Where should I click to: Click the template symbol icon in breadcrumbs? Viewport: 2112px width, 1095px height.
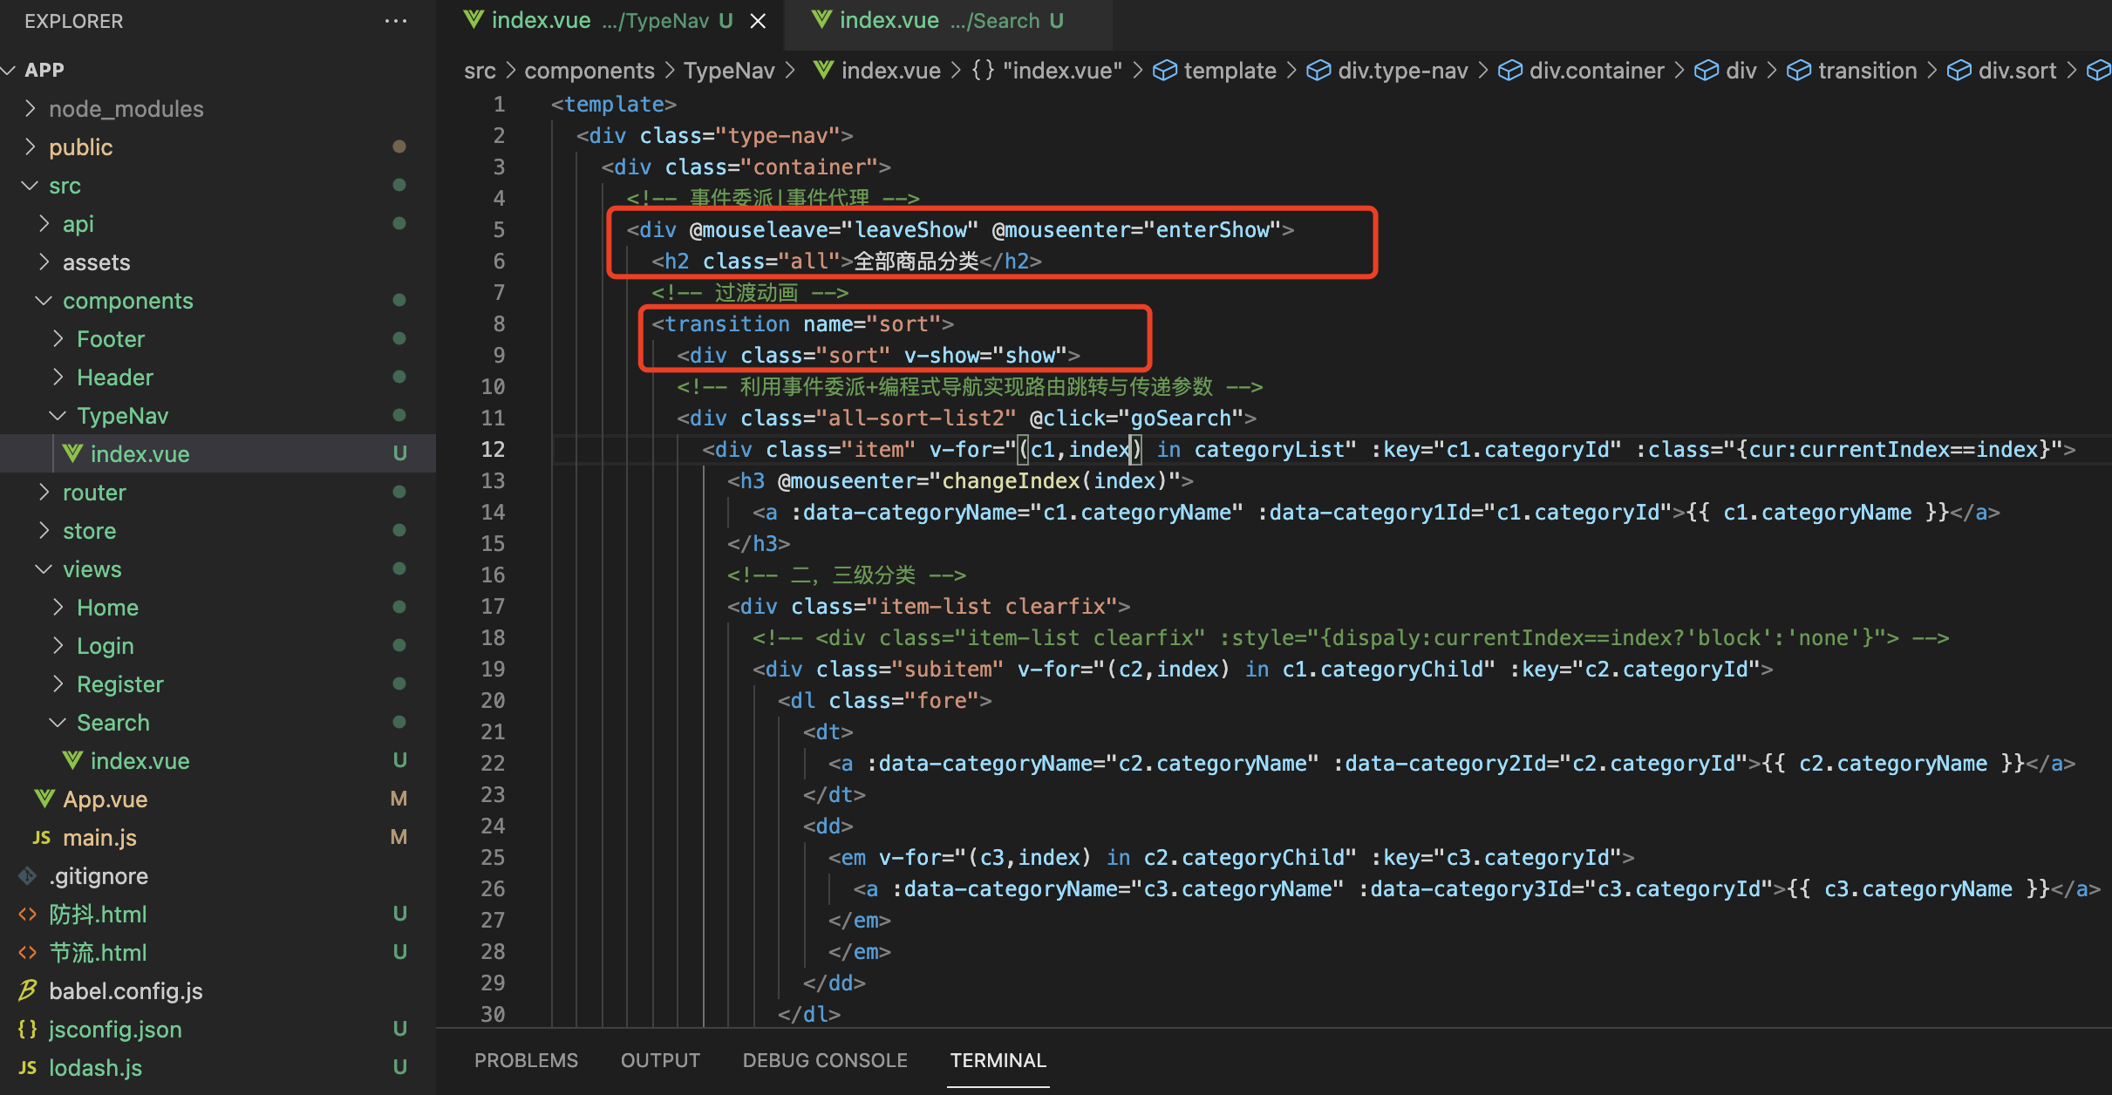[1164, 71]
